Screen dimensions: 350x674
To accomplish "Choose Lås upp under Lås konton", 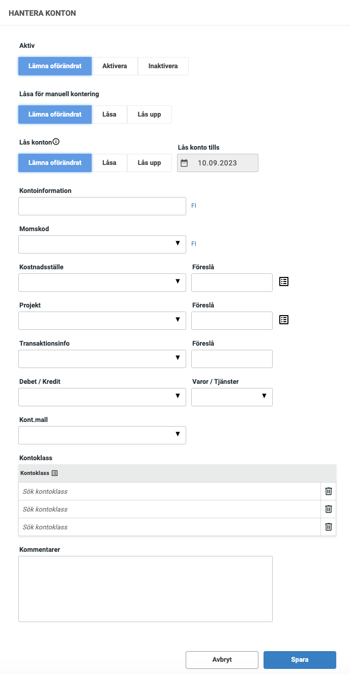I will pyautogui.click(x=149, y=163).
